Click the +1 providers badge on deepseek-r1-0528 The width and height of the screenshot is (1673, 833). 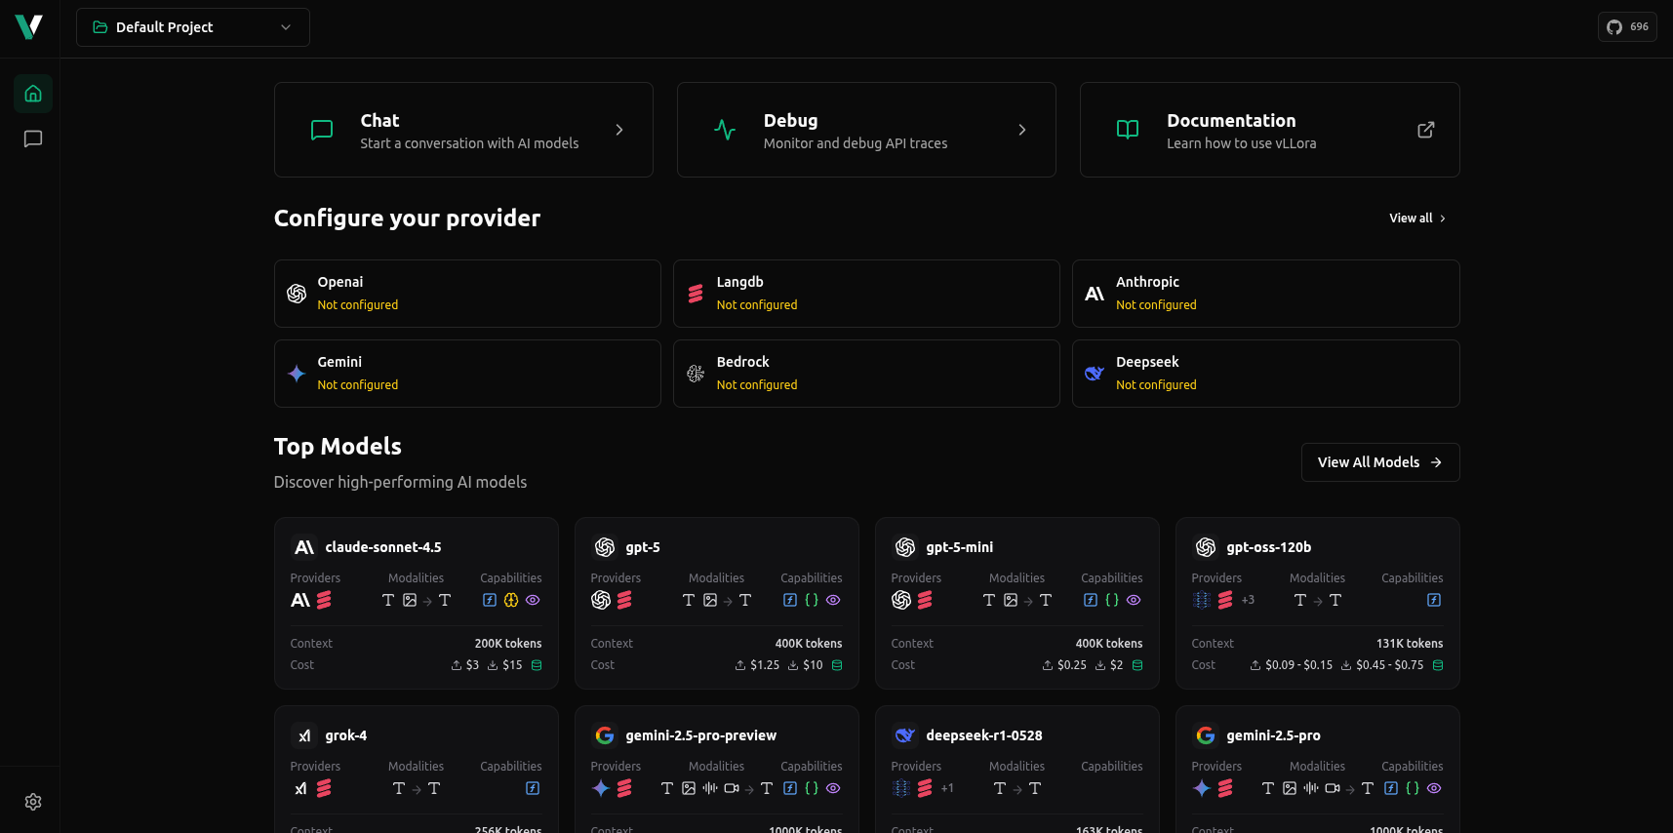947,788
